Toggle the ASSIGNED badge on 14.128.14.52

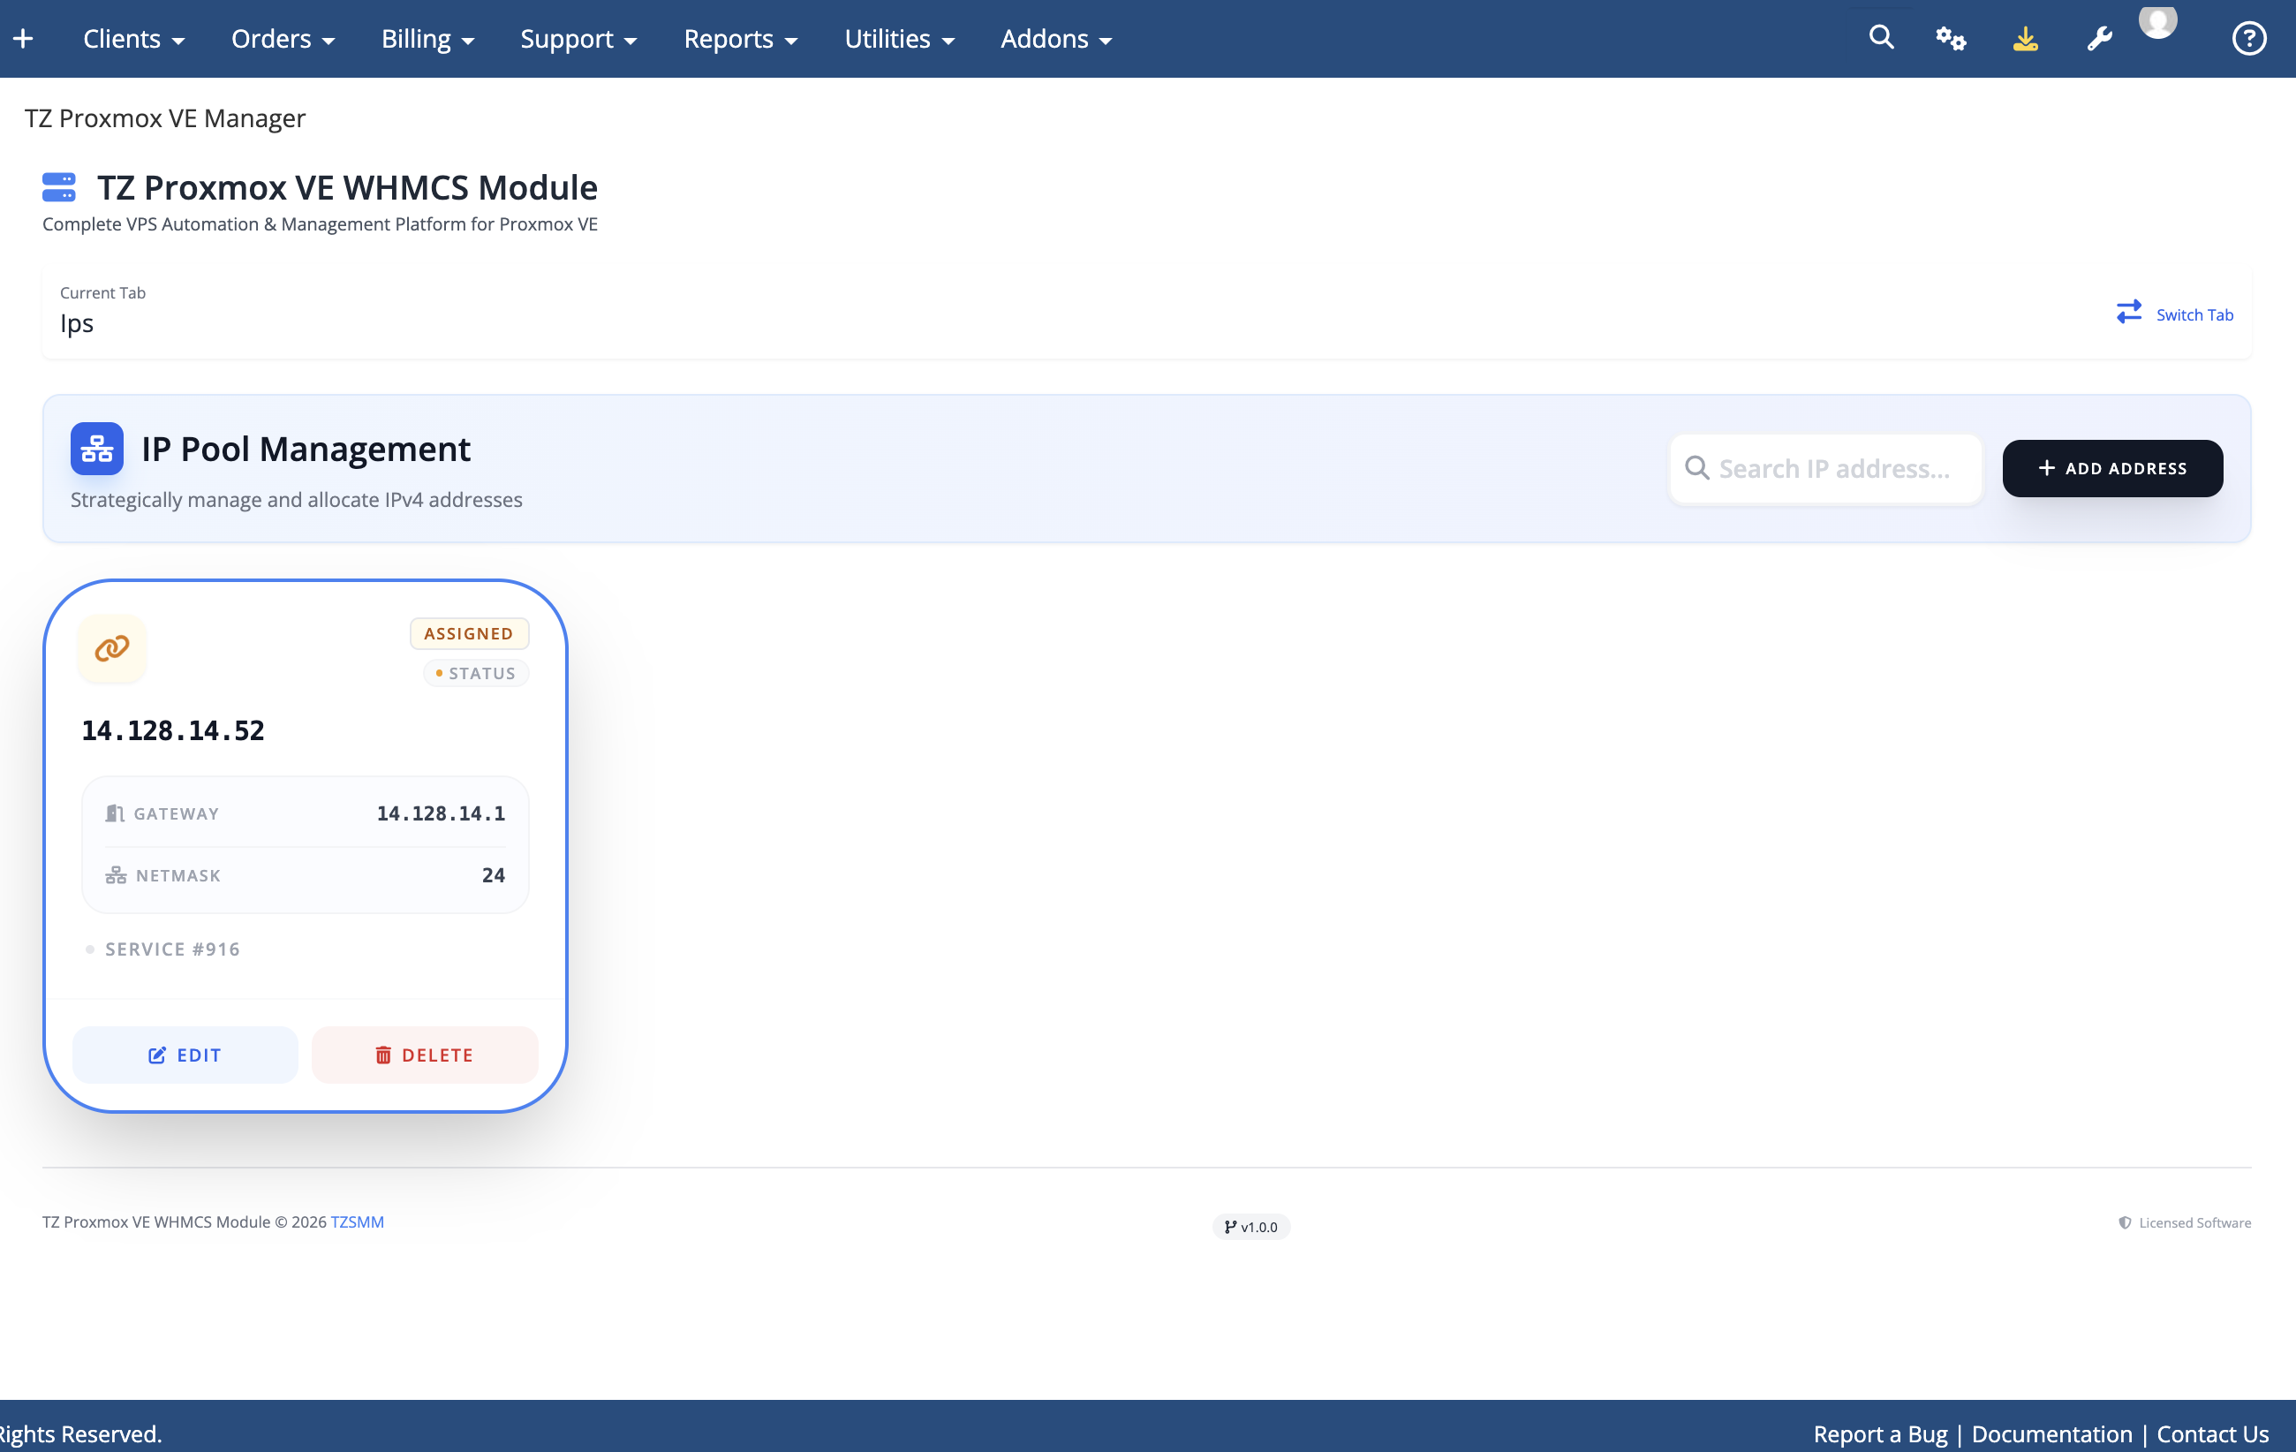[469, 632]
